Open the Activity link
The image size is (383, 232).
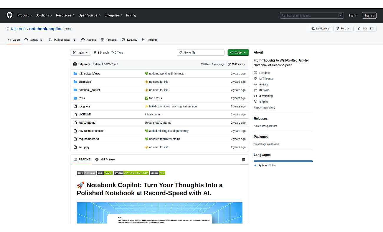(261, 84)
